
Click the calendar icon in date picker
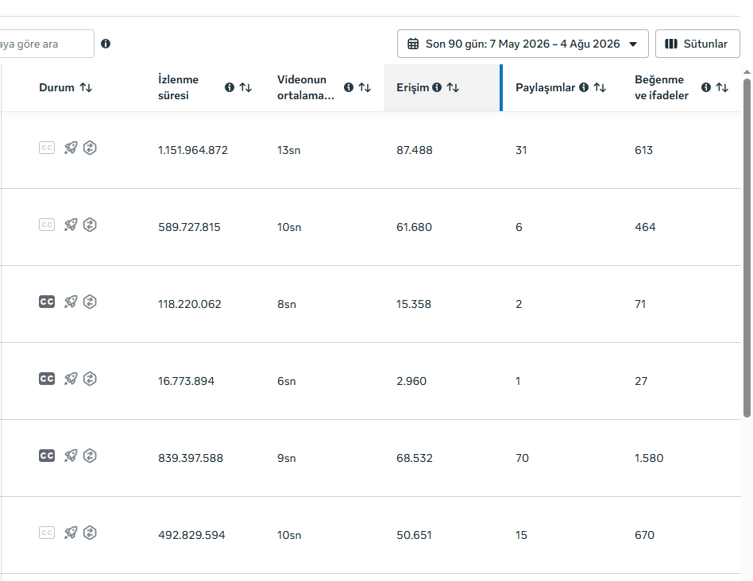pos(413,44)
